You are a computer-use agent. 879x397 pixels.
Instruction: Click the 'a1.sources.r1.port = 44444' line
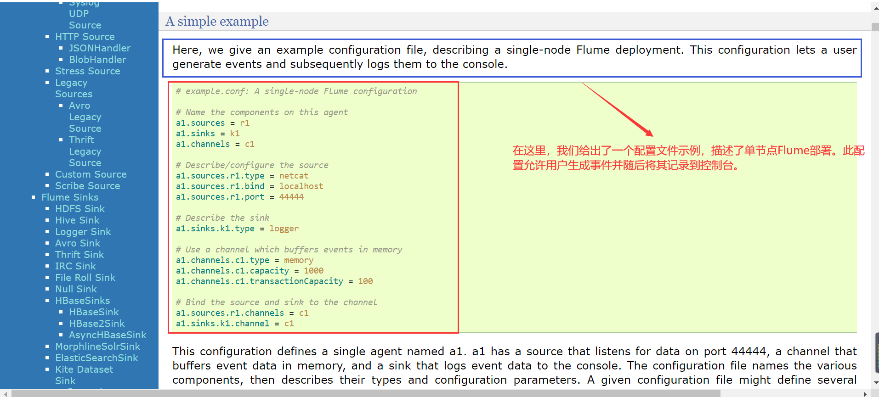coord(240,197)
